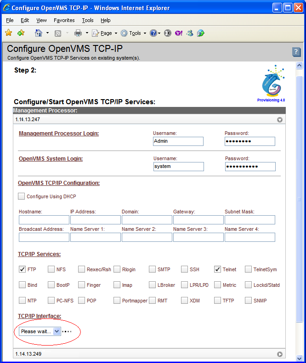Open the Edit menu
The image size is (306, 363).
tap(25, 20)
